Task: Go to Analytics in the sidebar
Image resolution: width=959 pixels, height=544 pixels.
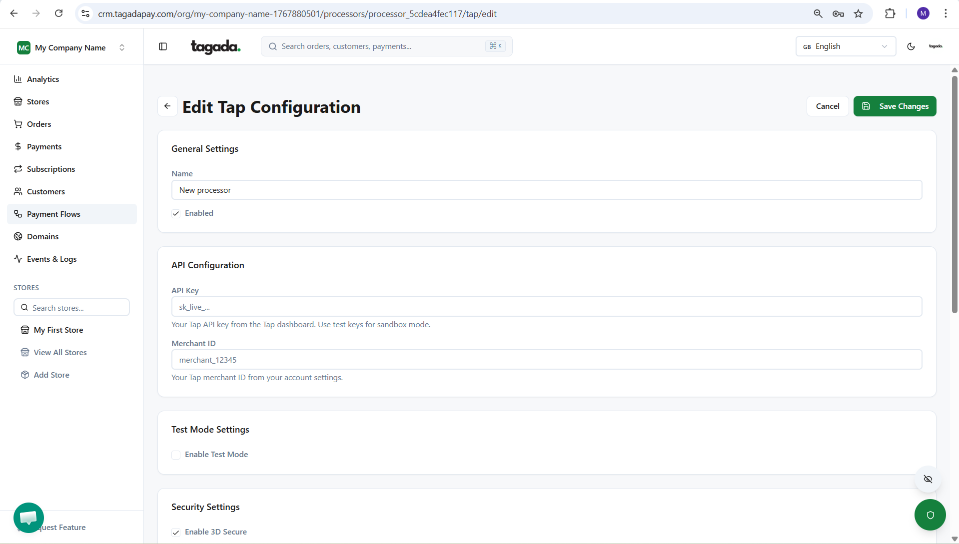Action: tap(43, 79)
